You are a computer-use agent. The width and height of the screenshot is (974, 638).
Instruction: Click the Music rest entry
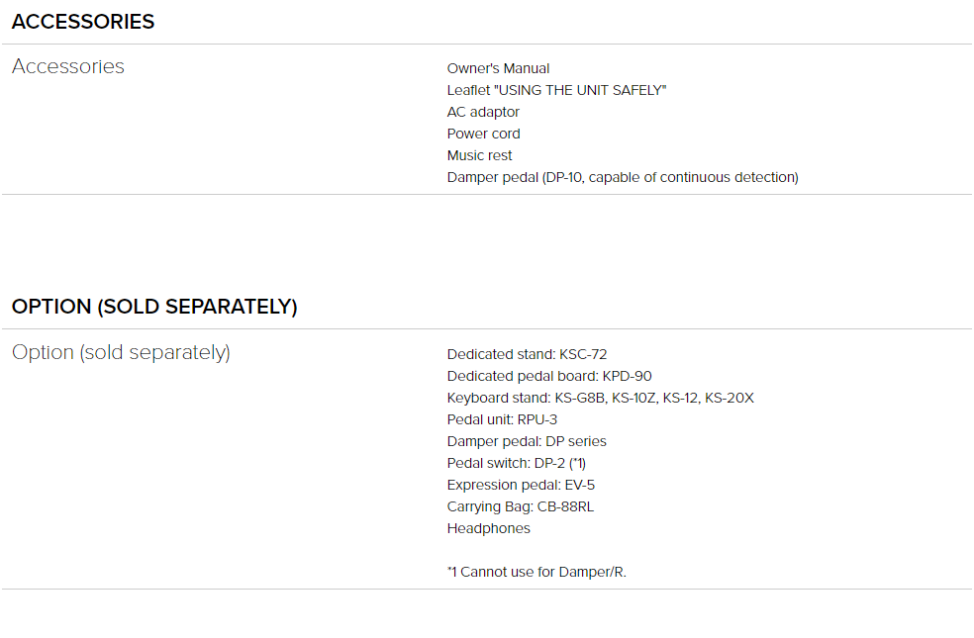(479, 155)
